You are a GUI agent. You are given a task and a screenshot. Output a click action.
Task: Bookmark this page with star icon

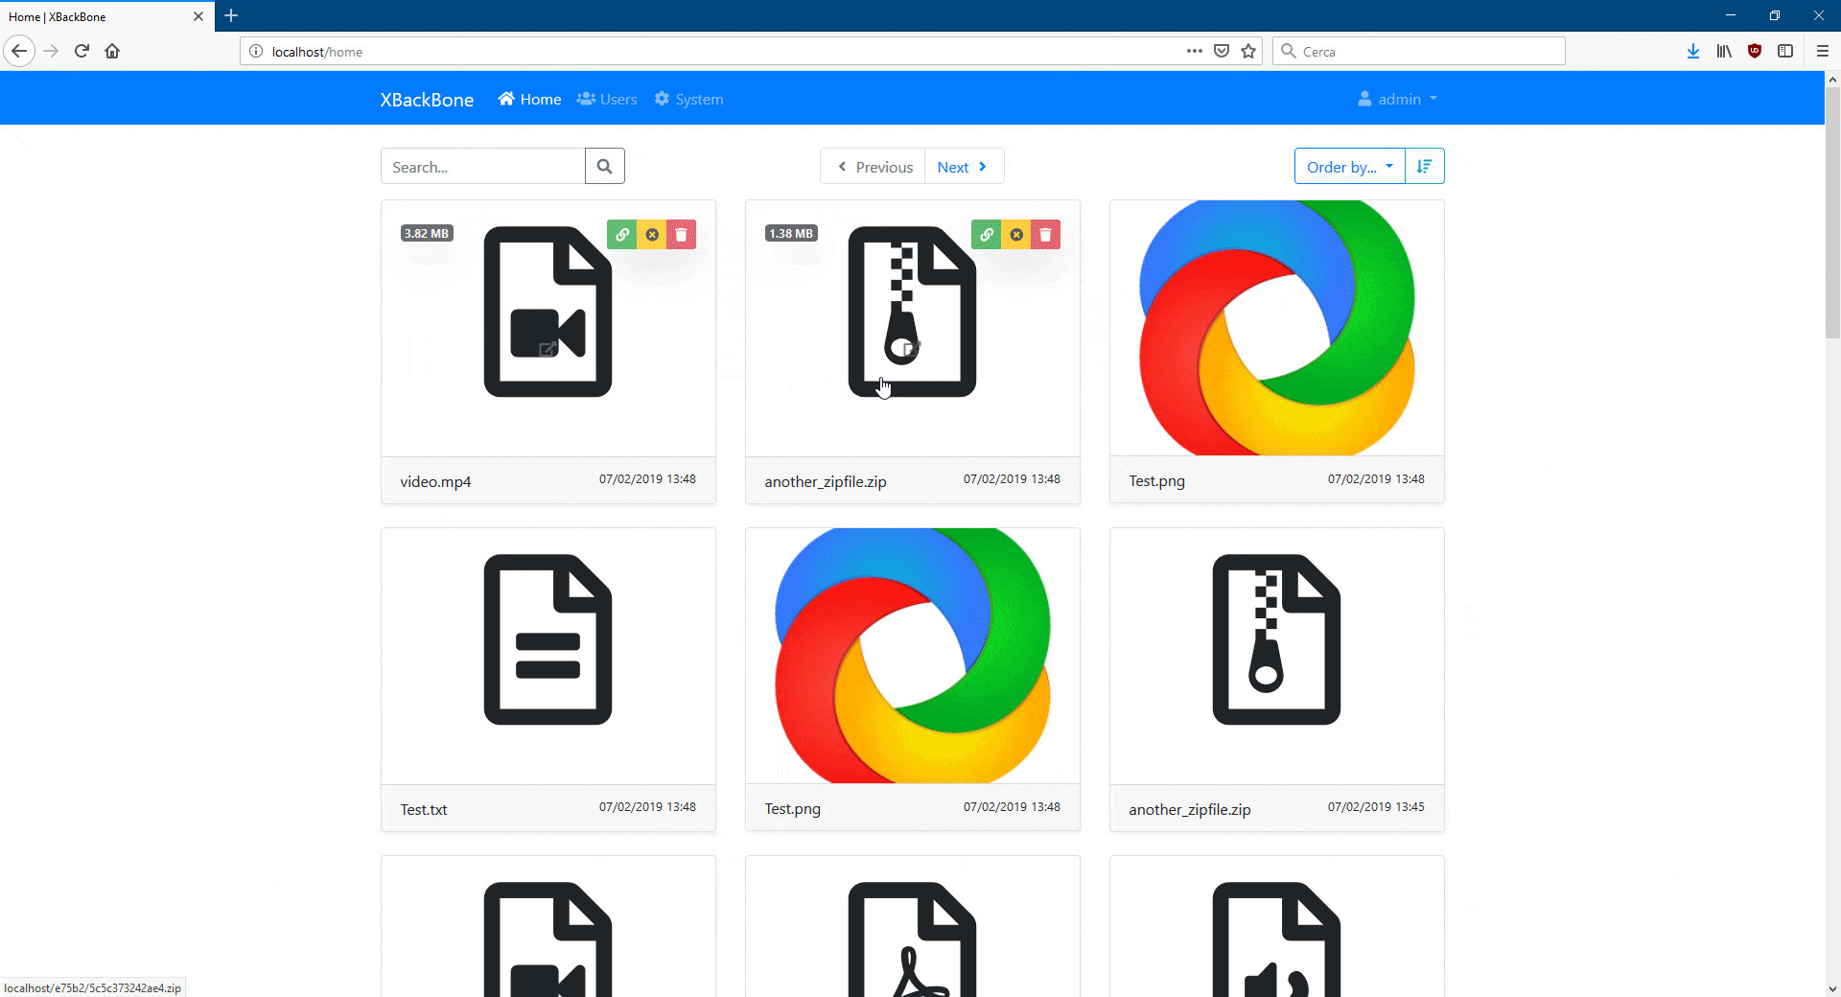point(1248,51)
